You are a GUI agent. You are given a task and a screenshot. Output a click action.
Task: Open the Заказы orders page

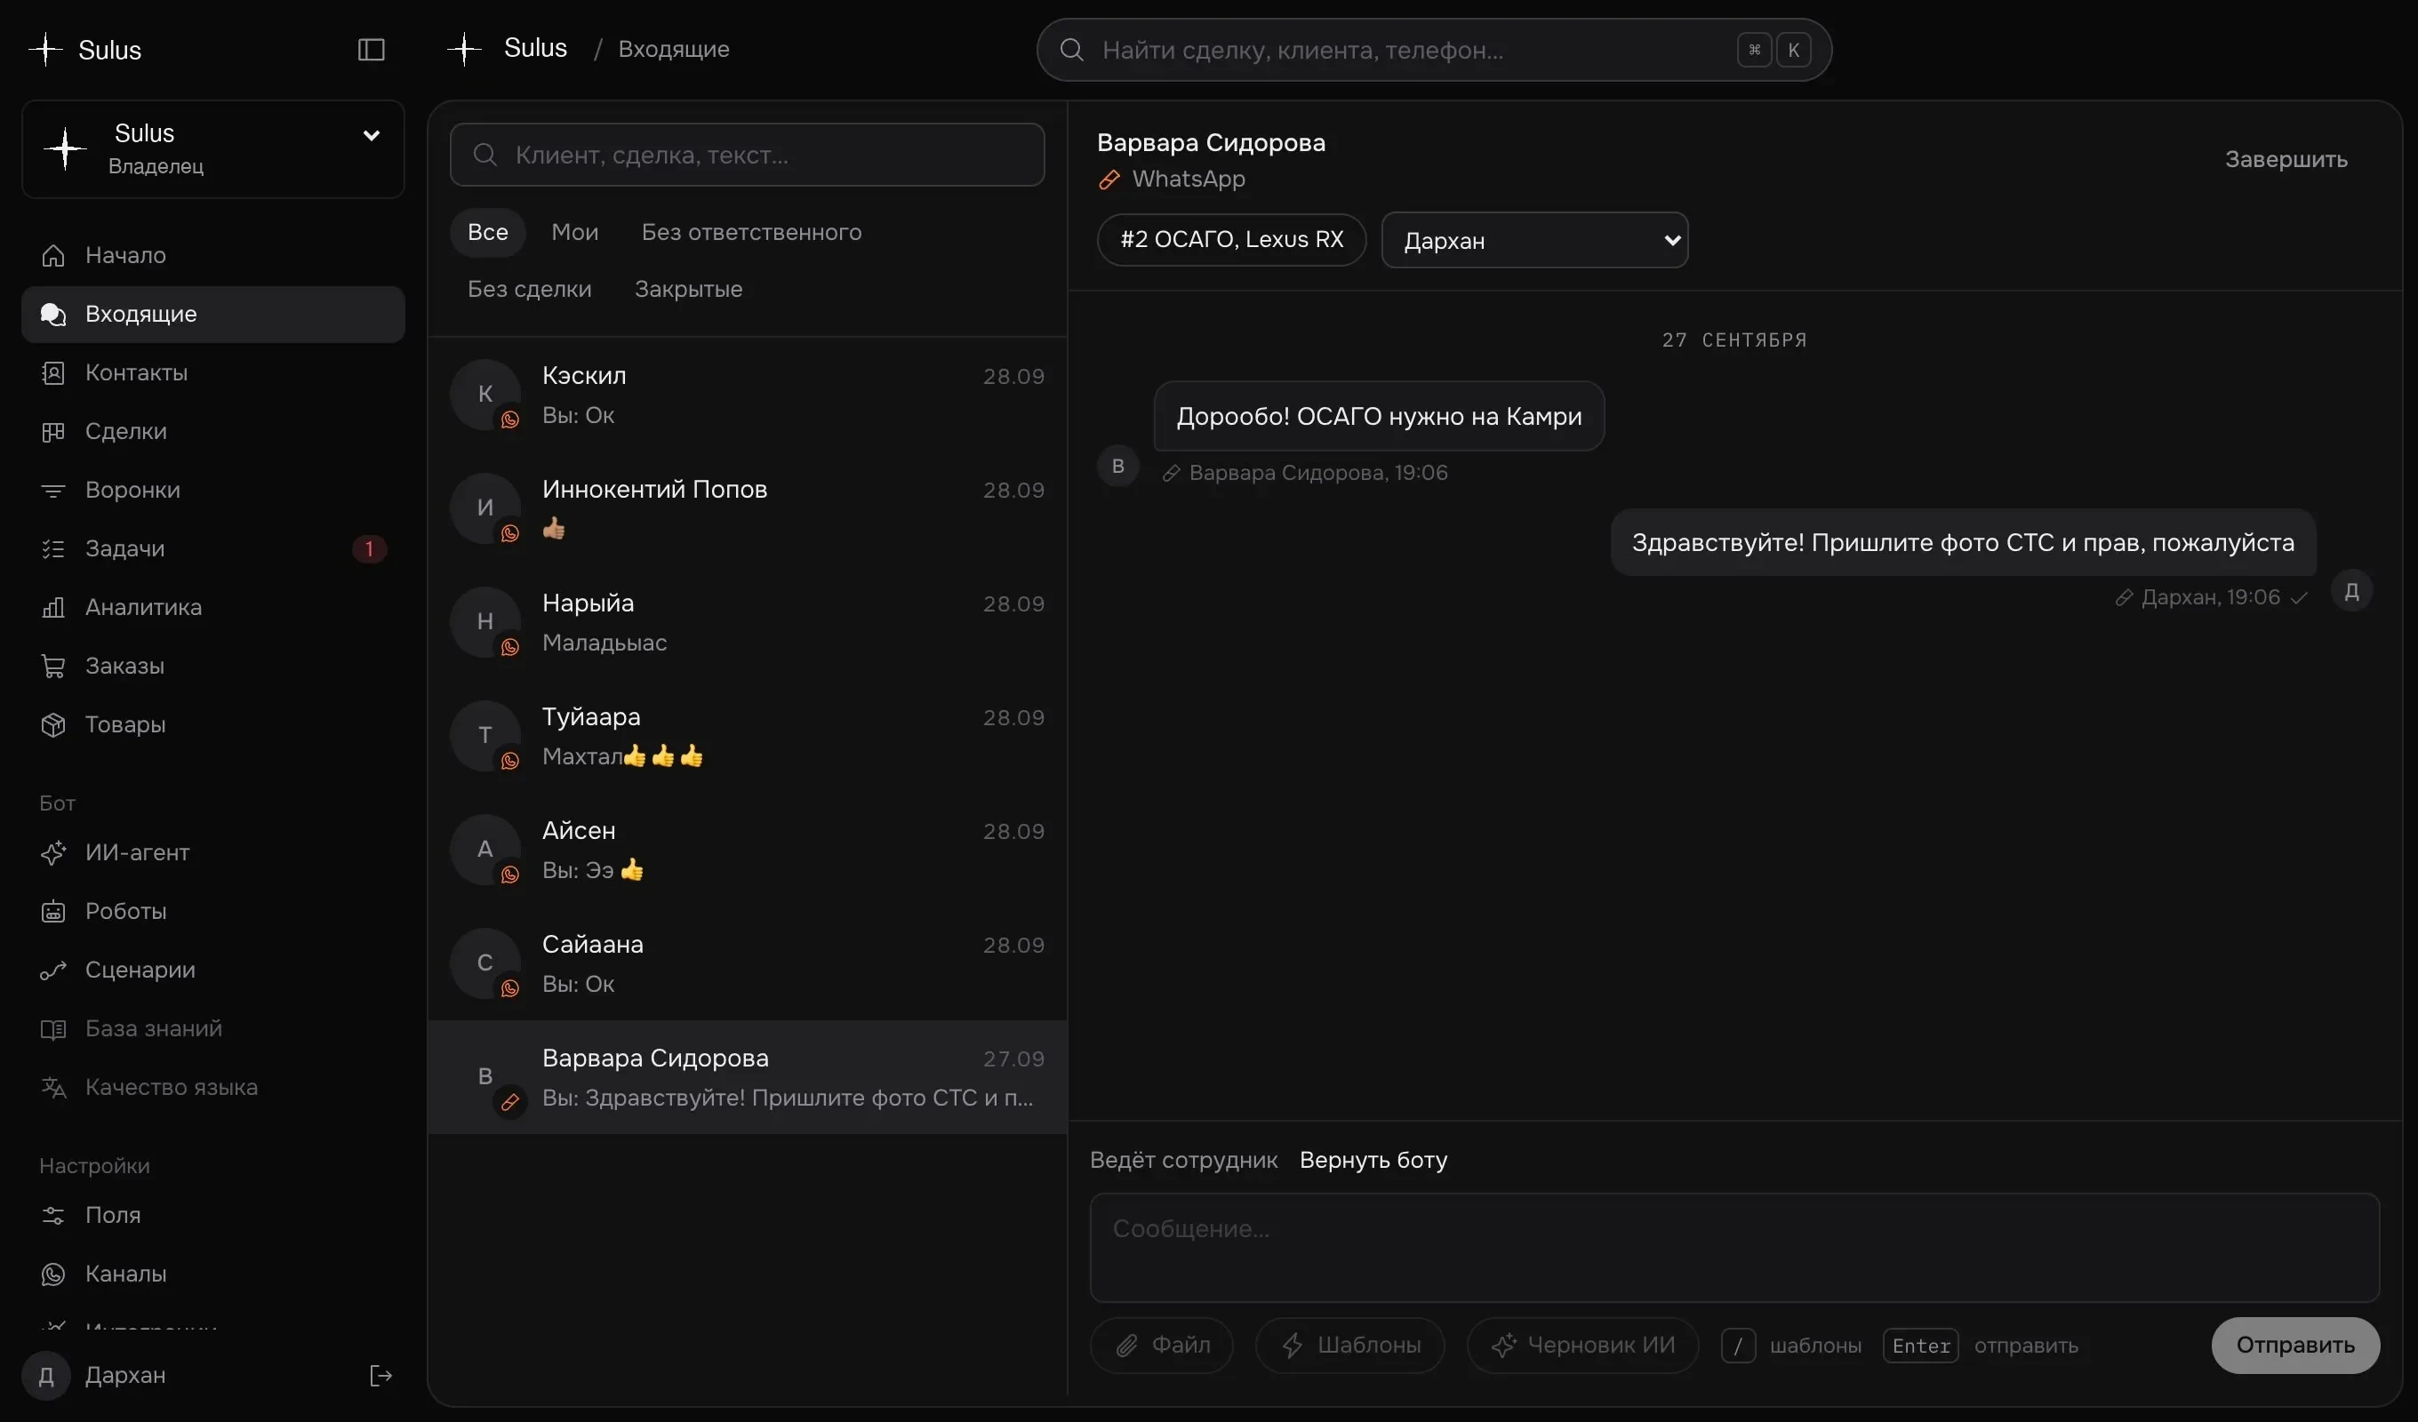212,665
